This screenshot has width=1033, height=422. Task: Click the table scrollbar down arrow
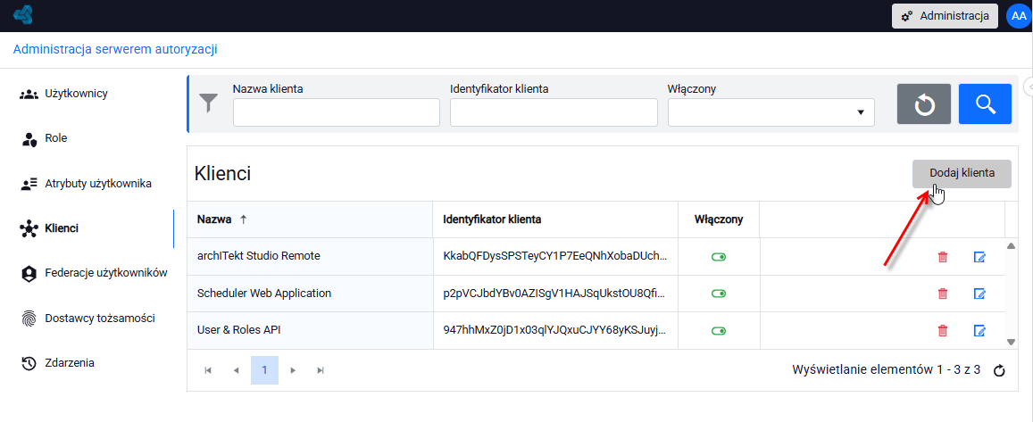pyautogui.click(x=1012, y=343)
